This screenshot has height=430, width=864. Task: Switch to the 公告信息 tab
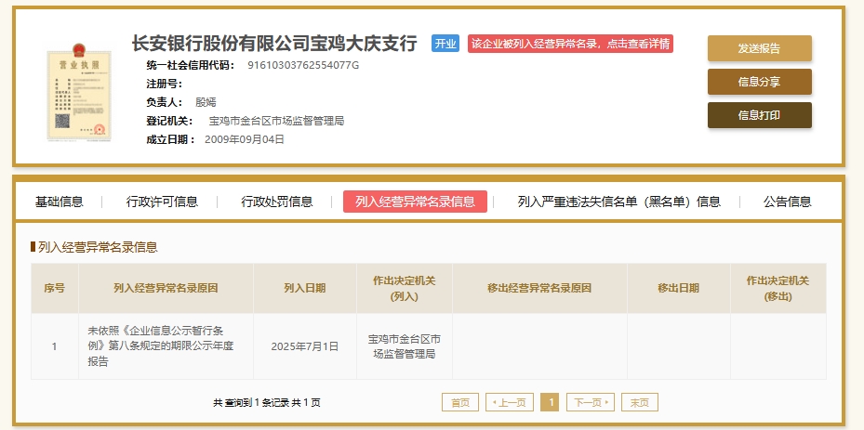coord(788,202)
